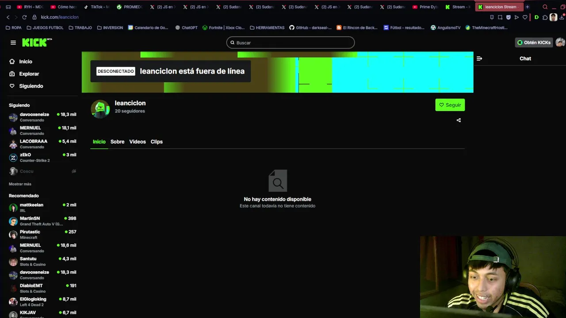Switch to the RYH - MD browser tab

pyautogui.click(x=30, y=7)
